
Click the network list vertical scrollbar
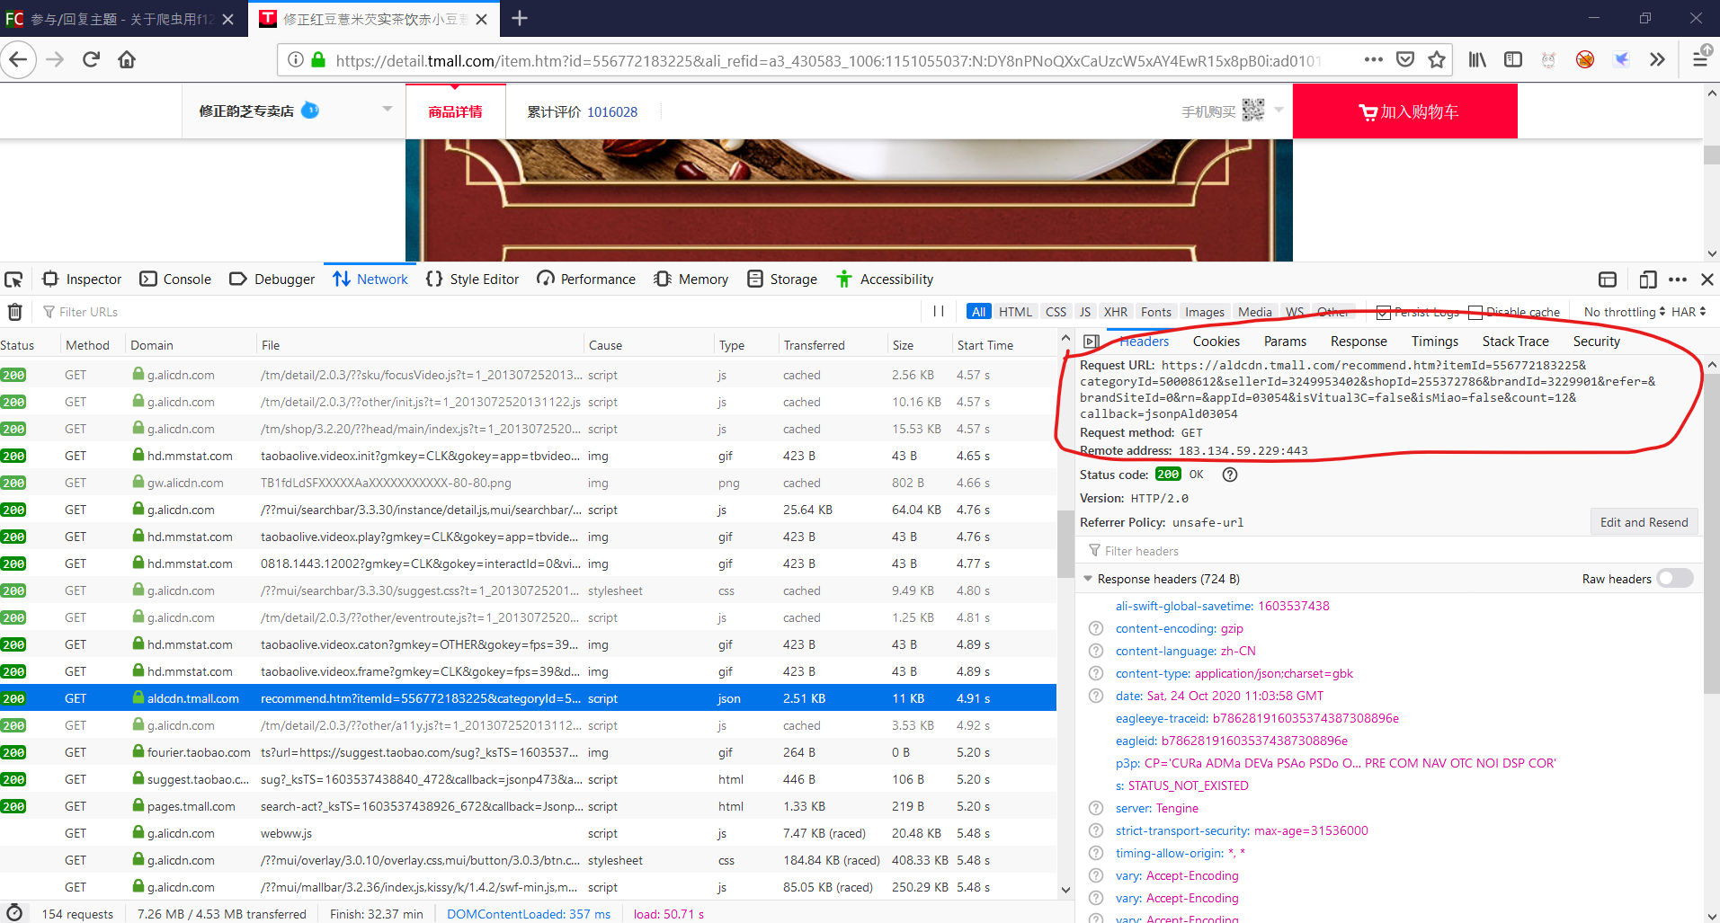[1065, 544]
